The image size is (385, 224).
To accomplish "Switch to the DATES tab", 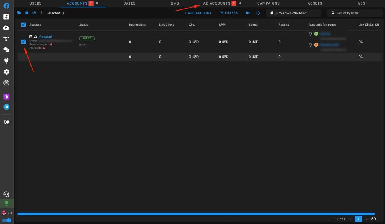I will 129,3.
